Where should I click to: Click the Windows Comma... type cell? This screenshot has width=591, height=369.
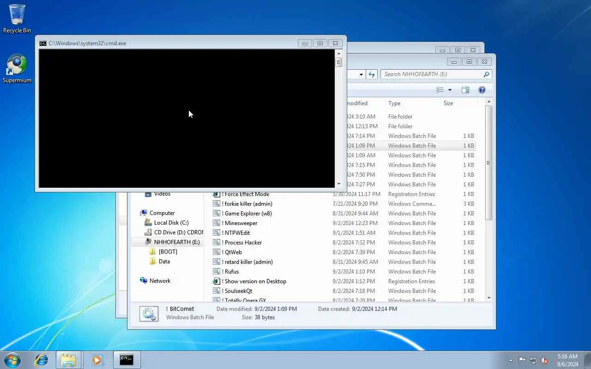(x=412, y=204)
